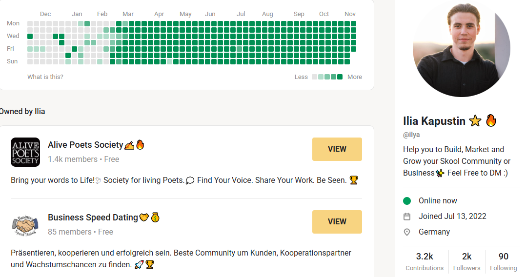The image size is (526, 277).
Task: Click the lightest gray legend swatch
Action: tap(315, 77)
